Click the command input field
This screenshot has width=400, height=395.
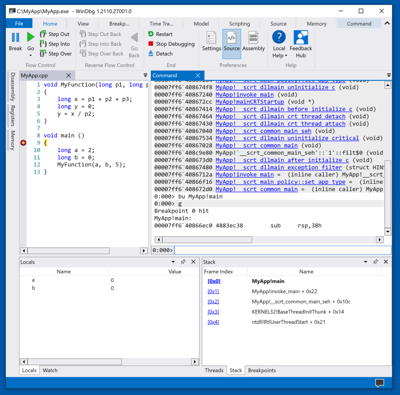point(282,250)
